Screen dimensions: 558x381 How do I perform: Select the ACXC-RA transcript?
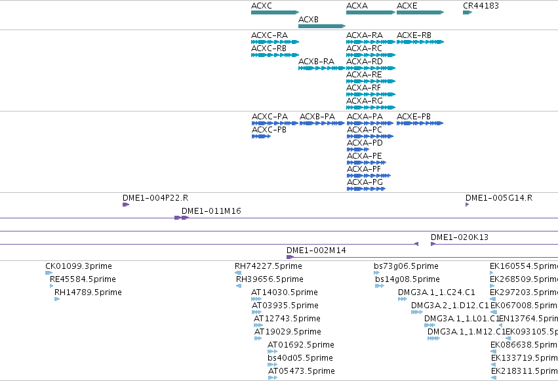[x=275, y=42]
